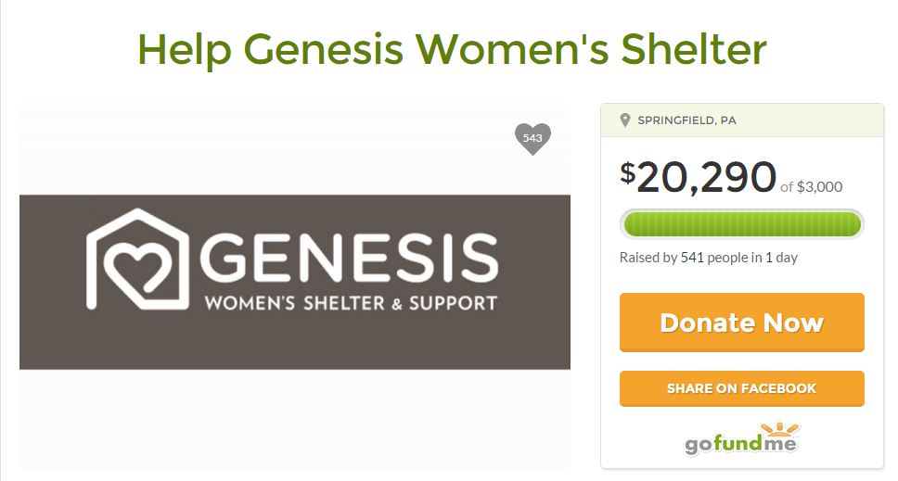Click the Women's Shelter & Support tagline
This screenshot has width=898, height=481.
350,303
